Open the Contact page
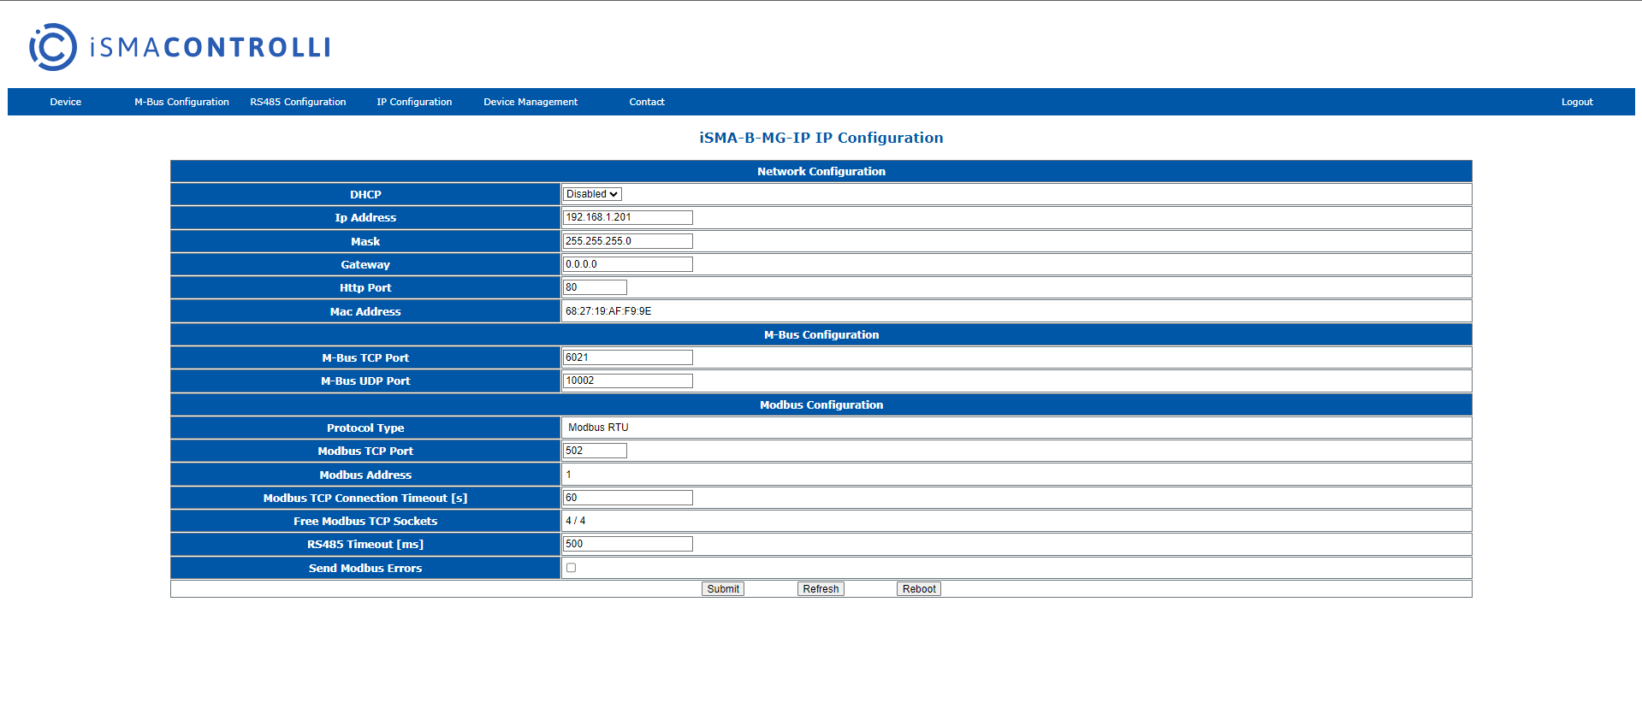The height and width of the screenshot is (720, 1642). (x=647, y=102)
